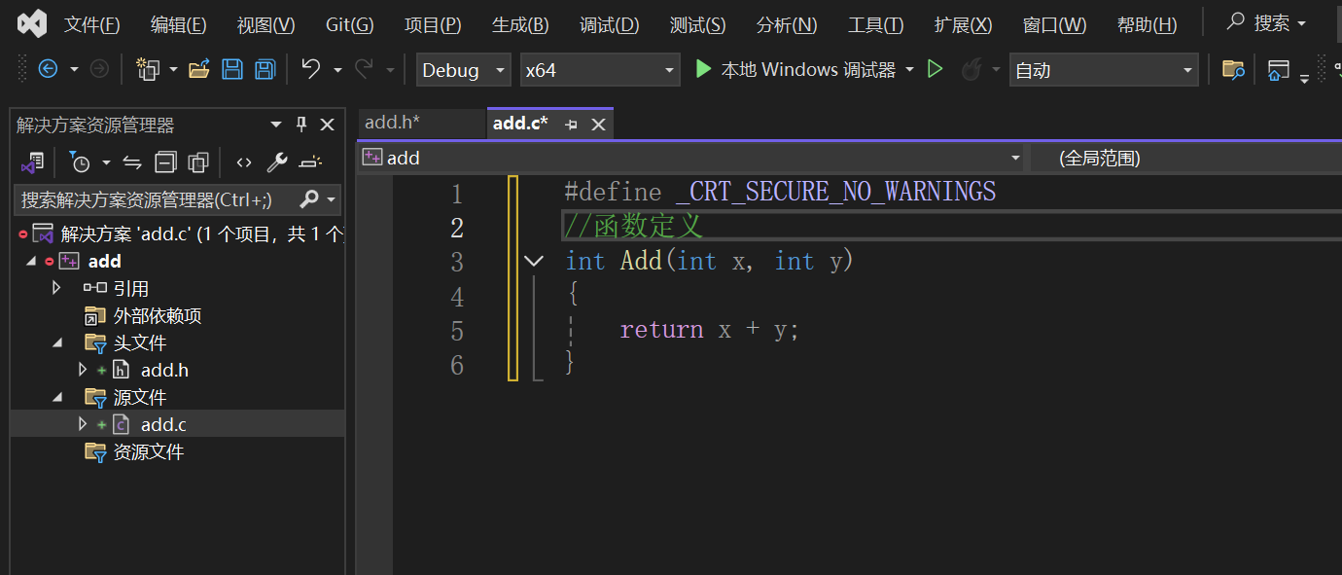Screen dimensions: 1342x575
Task: Collapse all in Solution Explorer
Action: click(x=166, y=162)
